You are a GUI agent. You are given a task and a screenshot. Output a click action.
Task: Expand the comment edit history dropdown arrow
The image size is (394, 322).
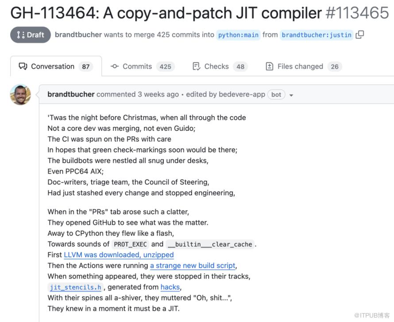tap(291, 95)
